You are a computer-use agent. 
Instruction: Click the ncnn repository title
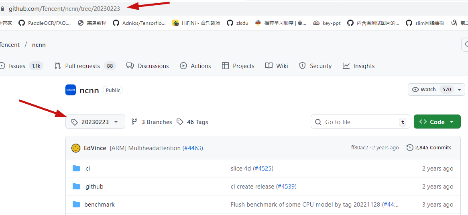89,90
